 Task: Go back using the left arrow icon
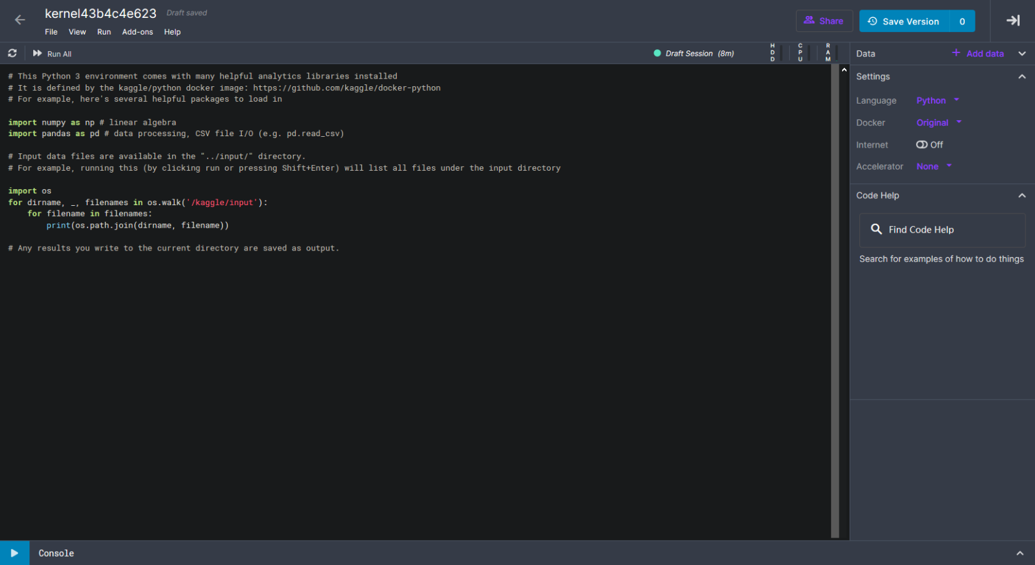tap(20, 20)
